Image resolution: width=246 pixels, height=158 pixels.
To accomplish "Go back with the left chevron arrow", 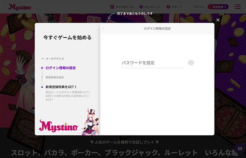I will pyautogui.click(x=104, y=29).
